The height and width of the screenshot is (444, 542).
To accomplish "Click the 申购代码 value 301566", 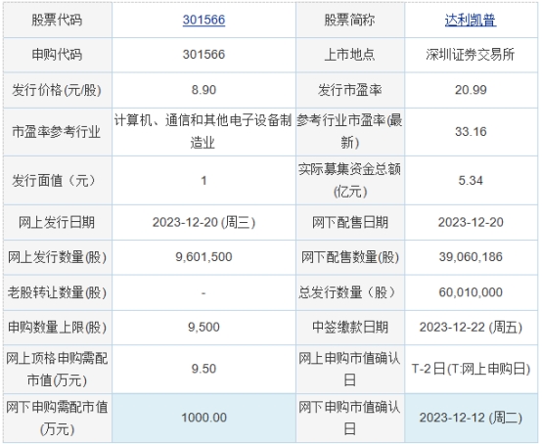I will pos(203,54).
